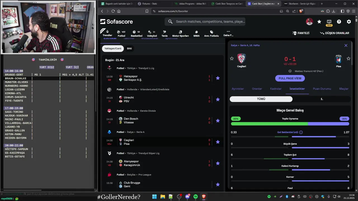Open the FANTEZİ link
Viewport: 358px width, 201px height.
pos(301,33)
